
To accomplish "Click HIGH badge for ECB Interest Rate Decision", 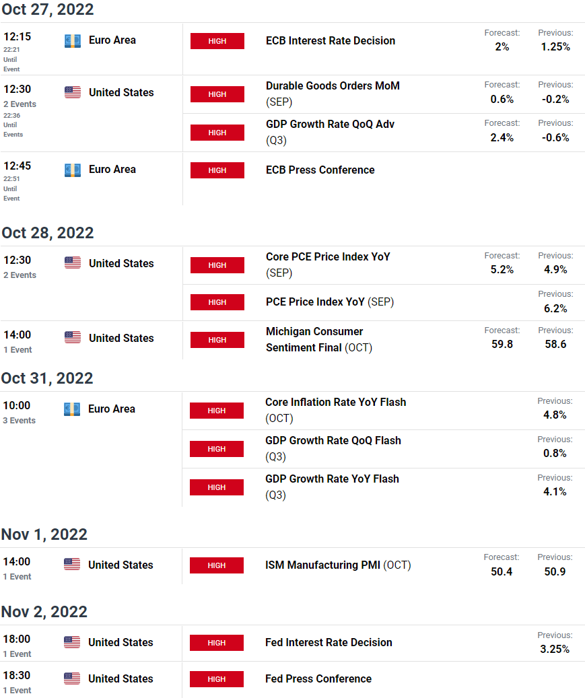I will point(217,41).
